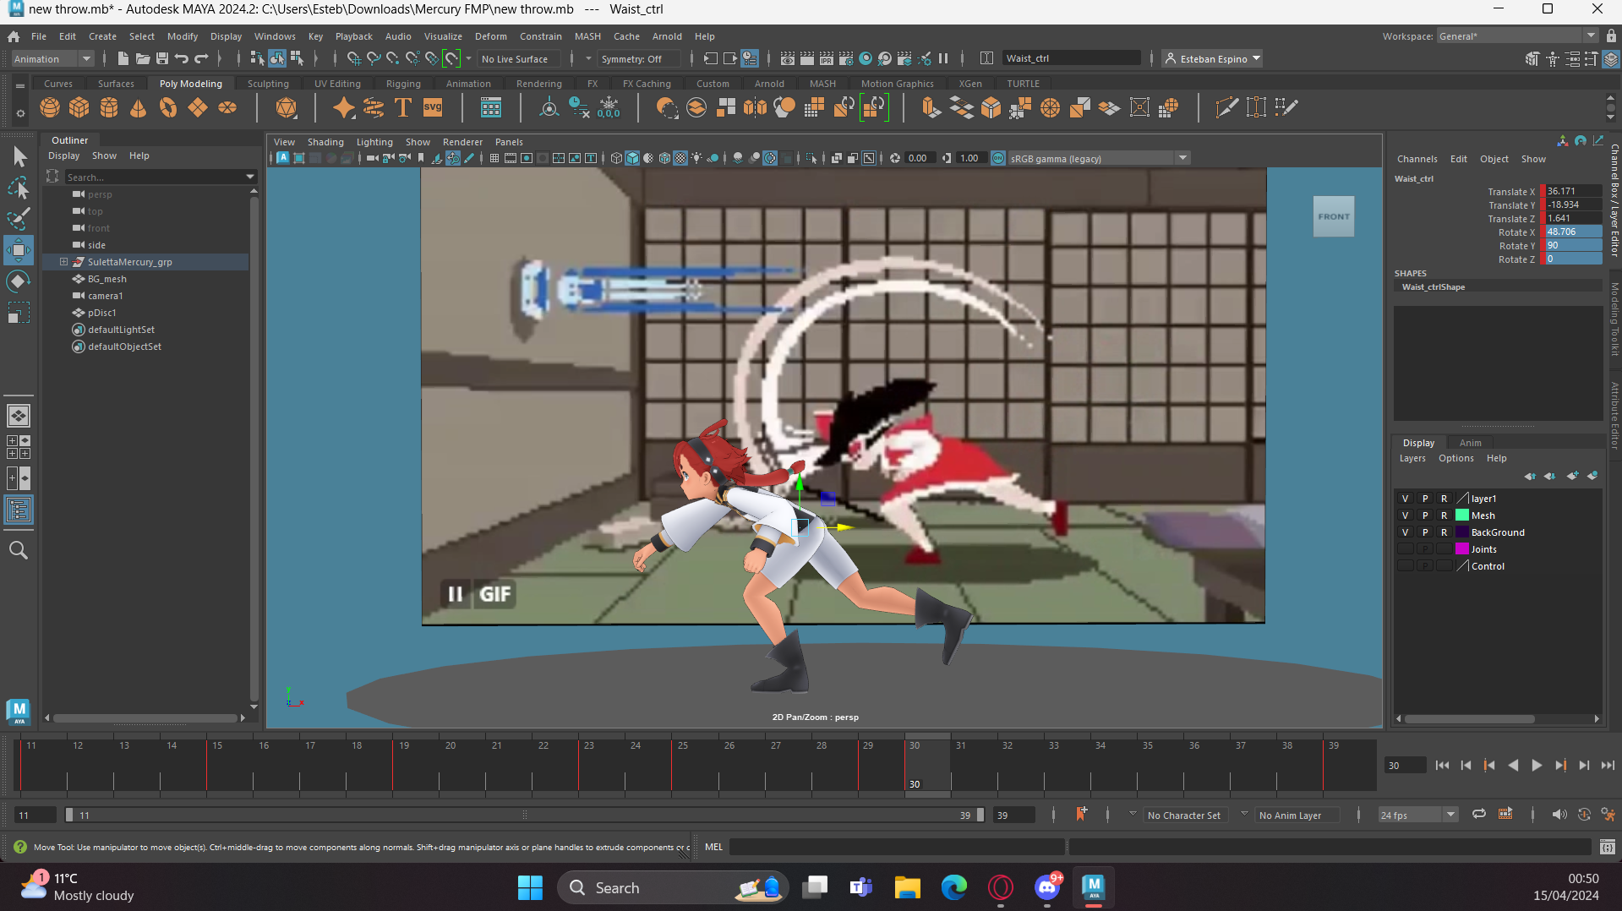Open animation preferences icon

1608,815
